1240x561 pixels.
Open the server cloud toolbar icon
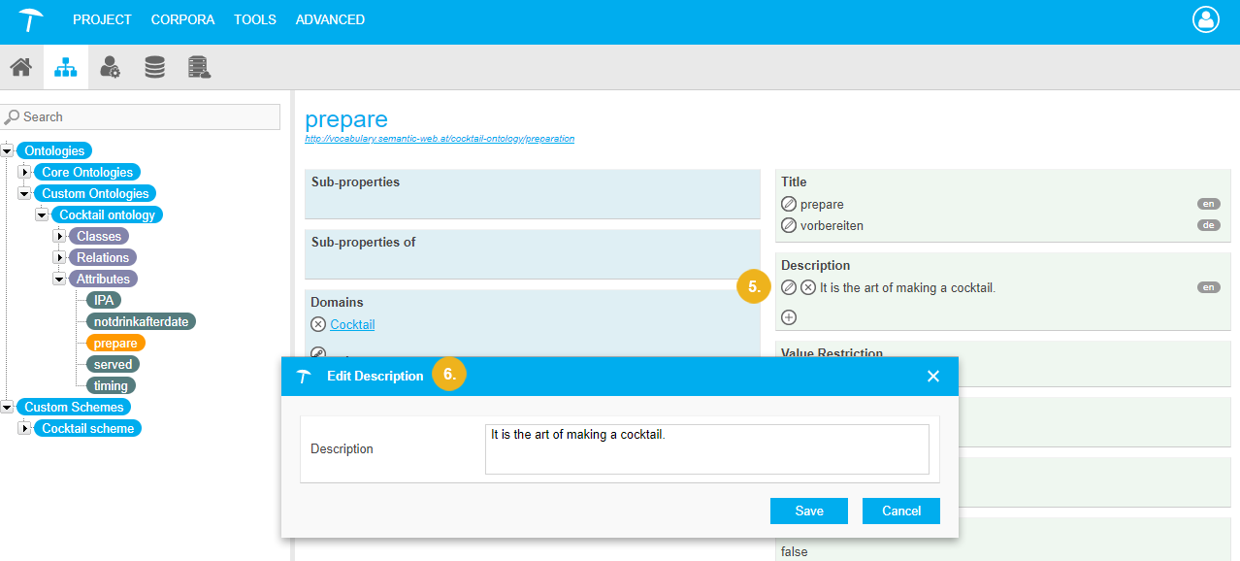coord(199,67)
